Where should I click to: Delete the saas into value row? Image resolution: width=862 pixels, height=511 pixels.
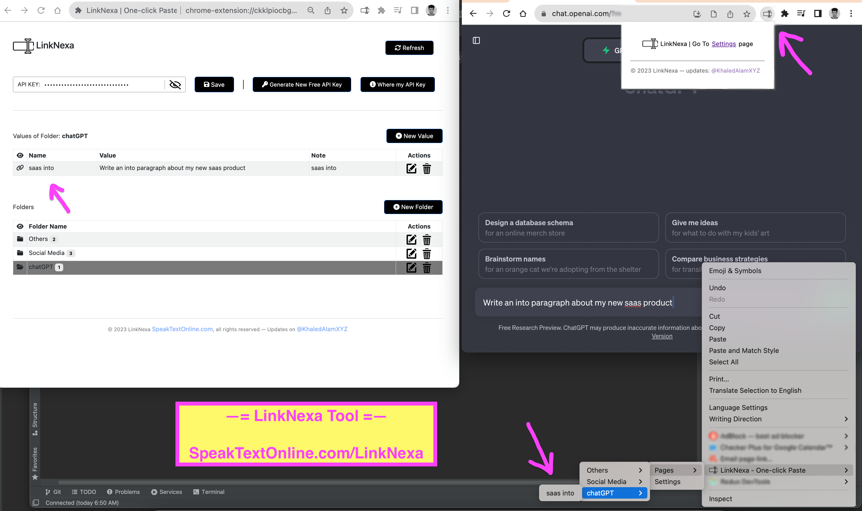point(427,168)
